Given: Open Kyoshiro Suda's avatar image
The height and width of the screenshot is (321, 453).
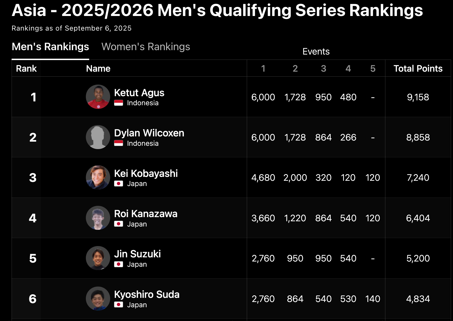Looking at the screenshot, I should pyautogui.click(x=98, y=299).
